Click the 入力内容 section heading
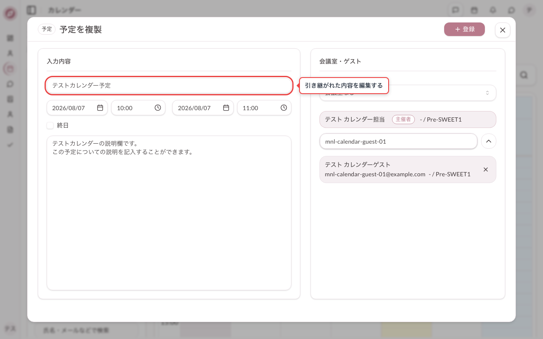This screenshot has width=543, height=339. 59,61
